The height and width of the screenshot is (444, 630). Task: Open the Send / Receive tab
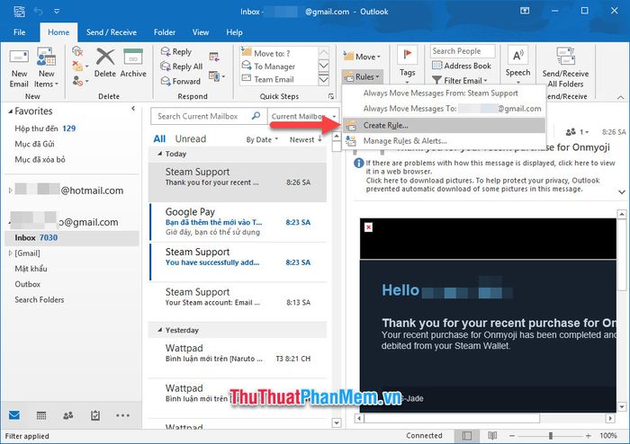point(112,32)
